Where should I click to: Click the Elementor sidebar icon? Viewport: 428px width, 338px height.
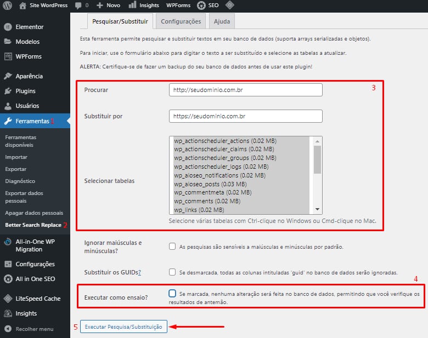pyautogui.click(x=8, y=27)
